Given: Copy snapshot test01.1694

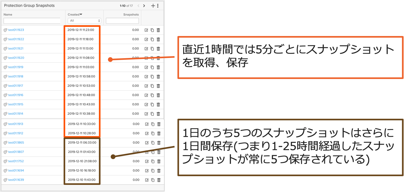Looking at the screenshot, I should (153, 171).
